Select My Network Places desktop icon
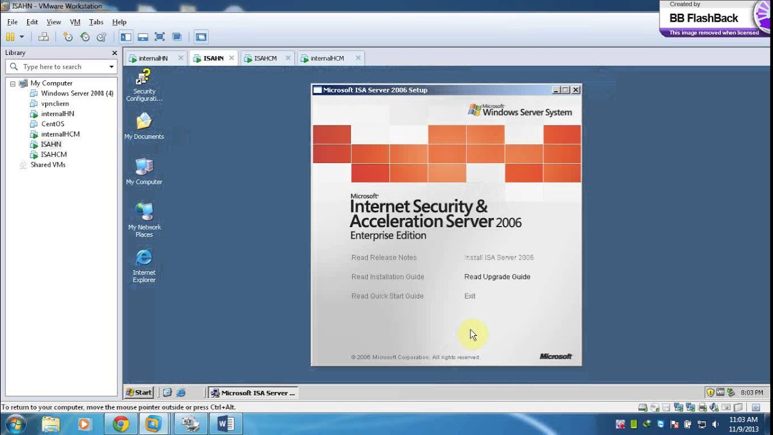 point(144,220)
